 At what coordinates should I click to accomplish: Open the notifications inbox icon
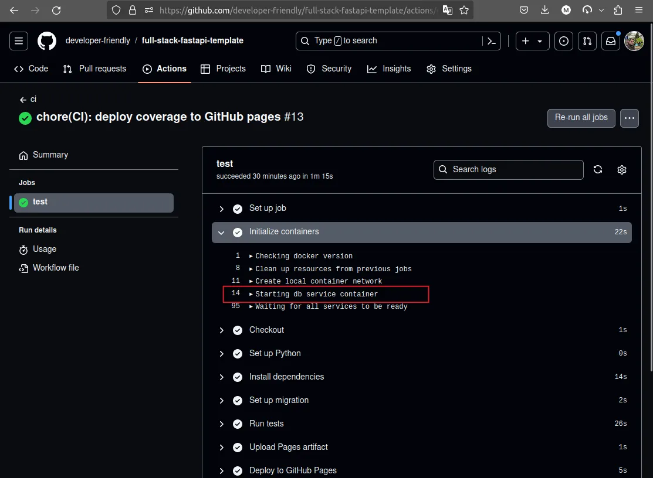point(611,41)
